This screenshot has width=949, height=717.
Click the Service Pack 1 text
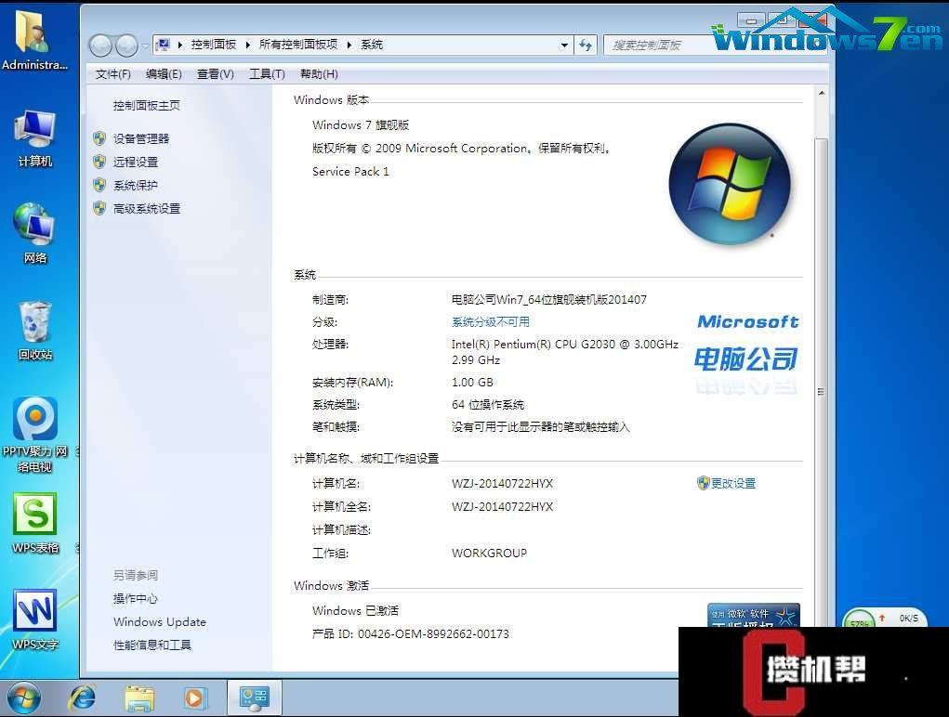point(350,171)
